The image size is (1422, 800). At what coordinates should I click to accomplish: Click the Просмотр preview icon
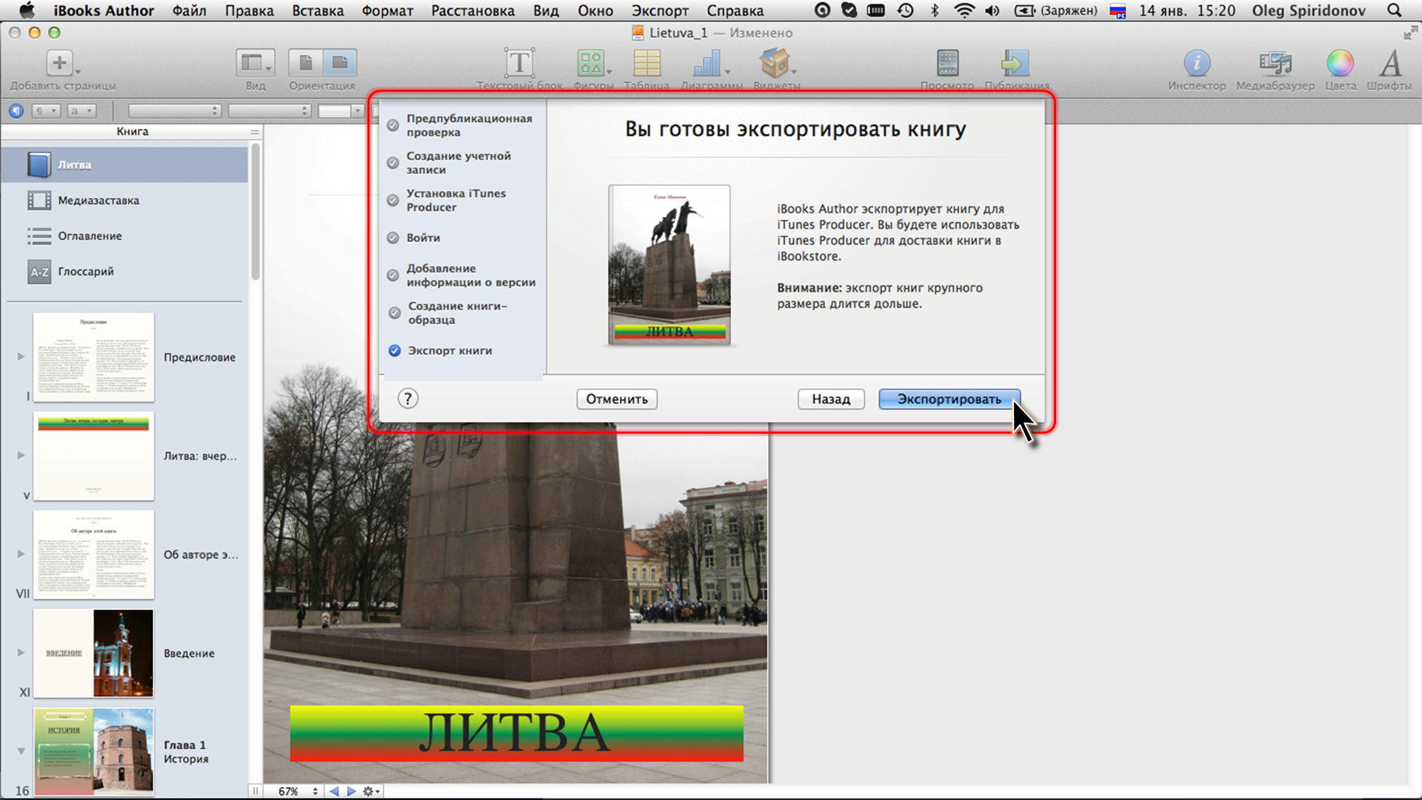[x=947, y=63]
